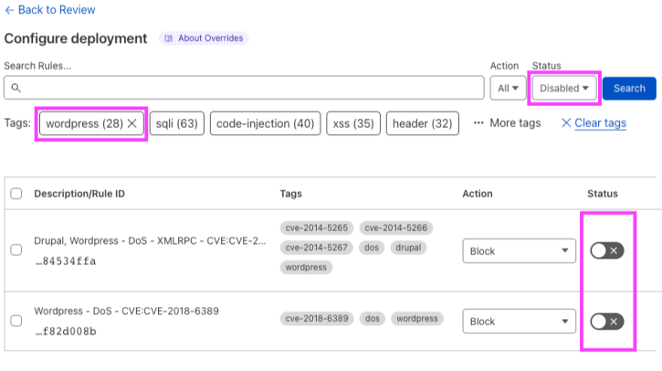This screenshot has width=662, height=371.
Task: Click the Back to Review link
Action: point(50,10)
